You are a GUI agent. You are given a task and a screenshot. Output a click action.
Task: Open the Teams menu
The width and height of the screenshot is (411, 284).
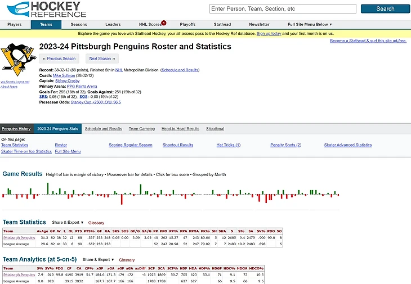point(46,24)
